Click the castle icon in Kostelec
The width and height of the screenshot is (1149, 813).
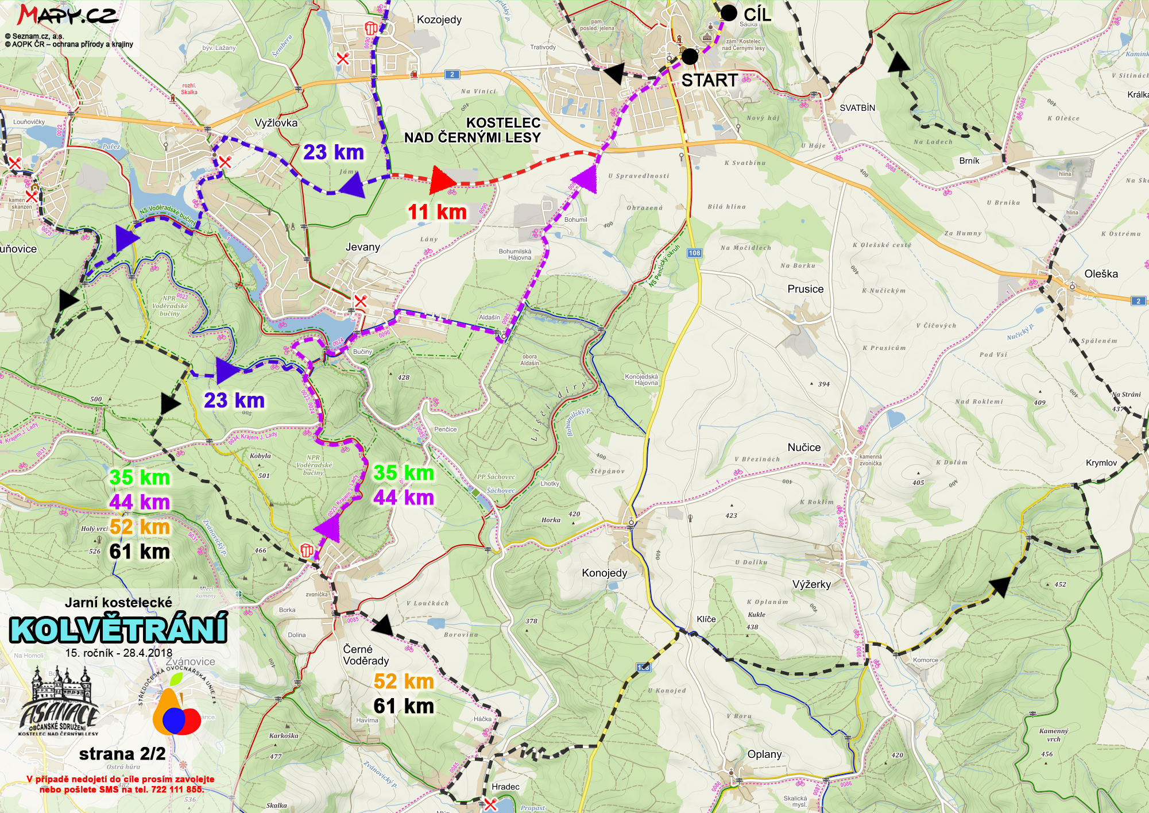(x=707, y=37)
